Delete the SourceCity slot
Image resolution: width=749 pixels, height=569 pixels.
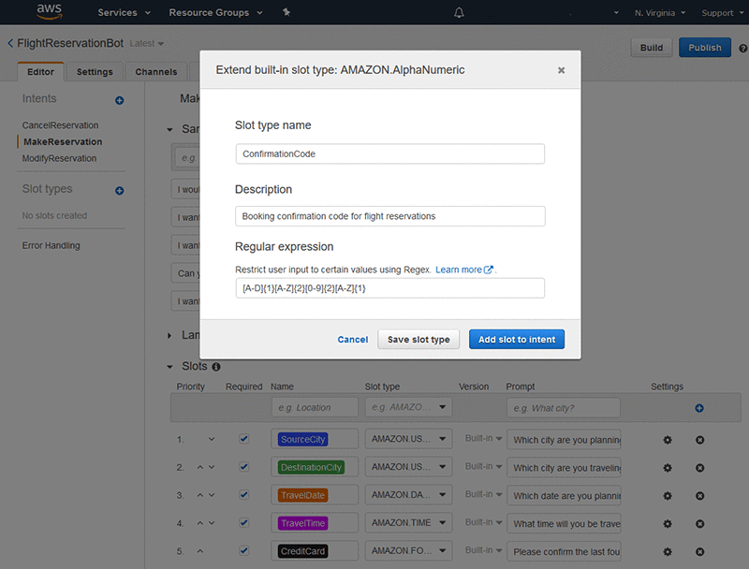(x=699, y=440)
